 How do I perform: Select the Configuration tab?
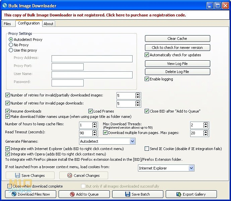coord(29,23)
